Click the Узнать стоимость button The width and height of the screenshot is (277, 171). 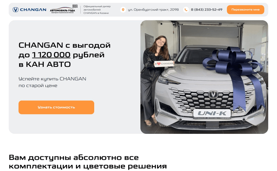(x=56, y=107)
